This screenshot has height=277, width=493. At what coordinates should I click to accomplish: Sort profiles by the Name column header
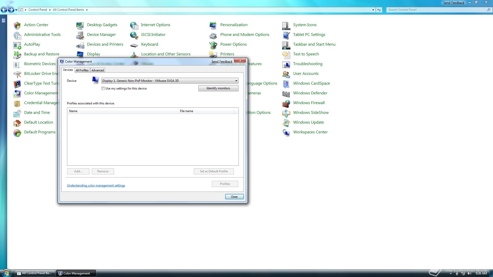(123, 111)
